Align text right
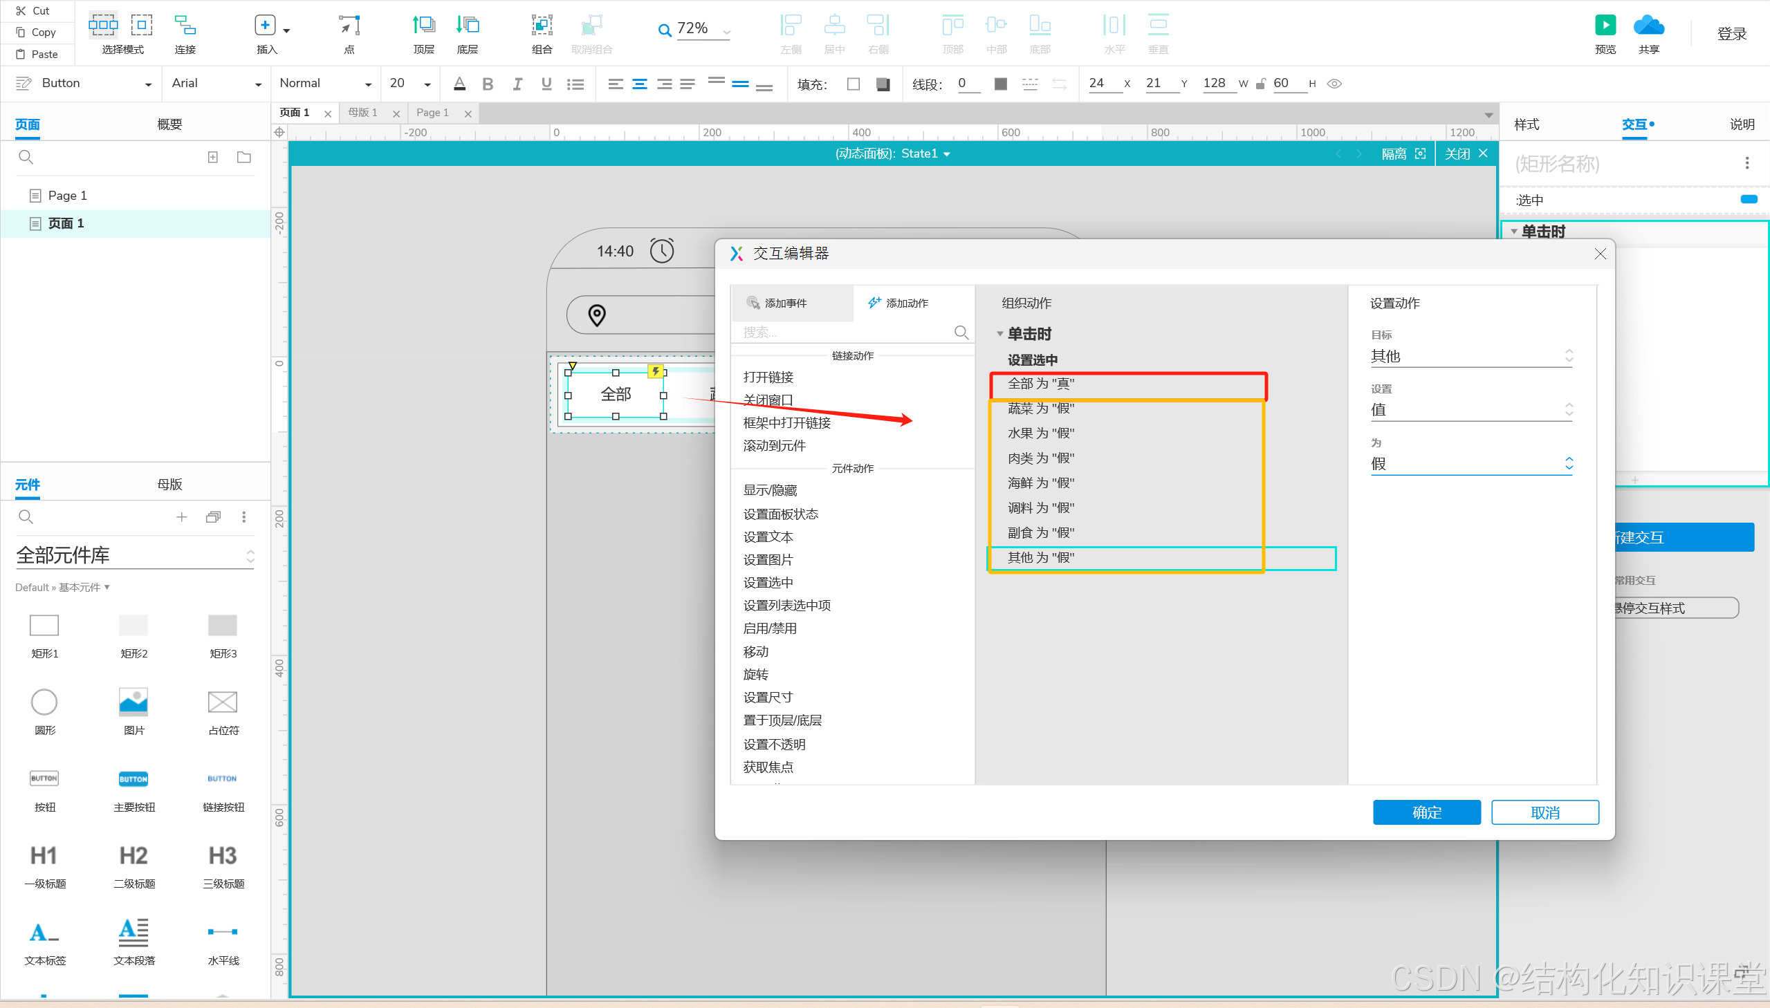Image resolution: width=1770 pixels, height=1008 pixels. (x=664, y=84)
